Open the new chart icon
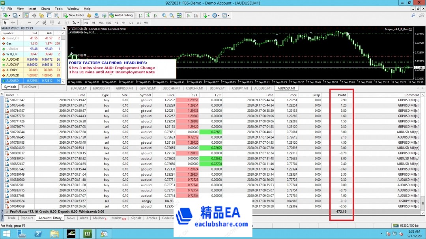 5,15
